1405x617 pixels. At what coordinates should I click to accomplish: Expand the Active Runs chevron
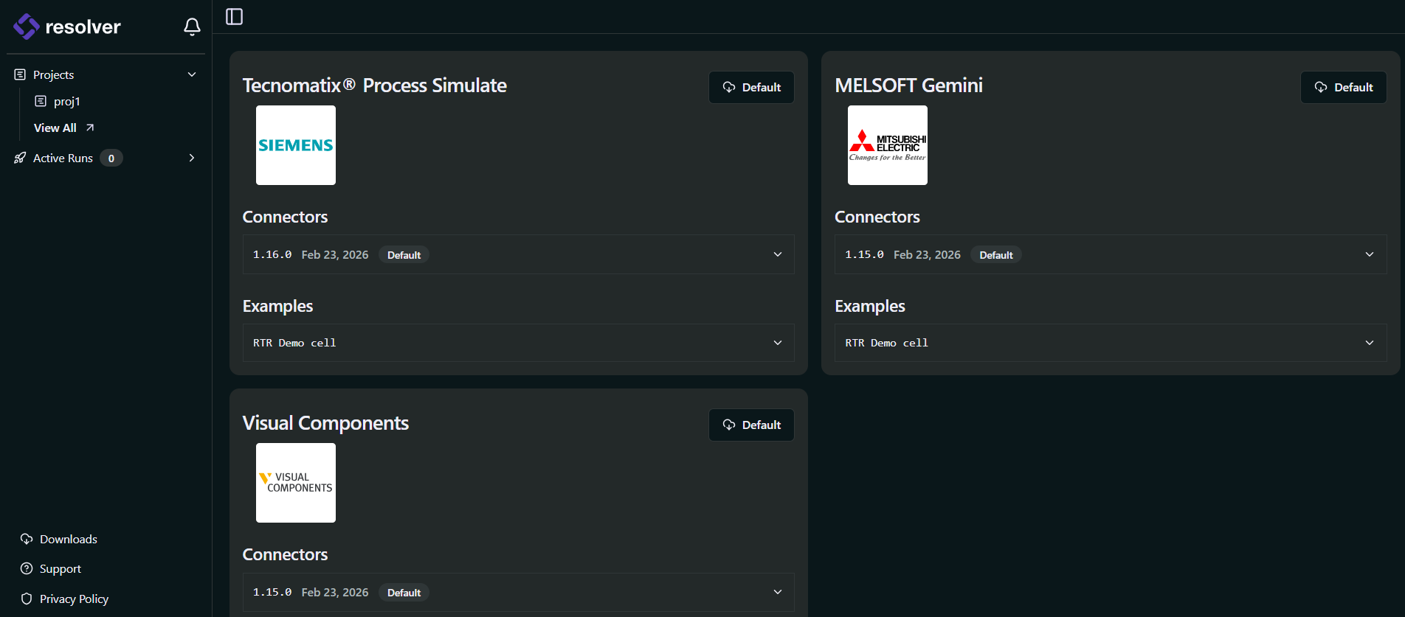[192, 158]
